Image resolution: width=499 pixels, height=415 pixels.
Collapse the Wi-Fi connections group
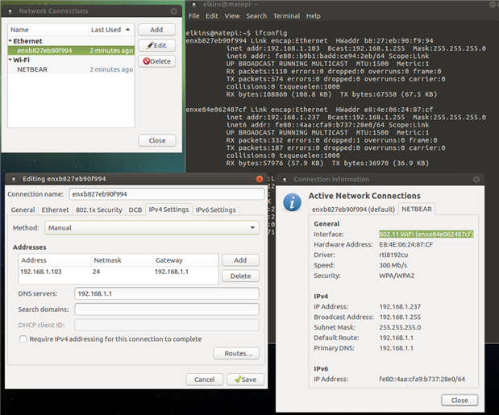click(x=10, y=60)
